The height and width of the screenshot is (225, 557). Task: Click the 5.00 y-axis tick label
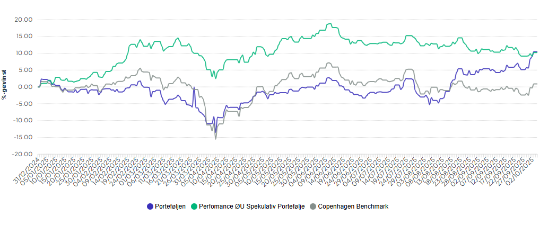pos(26,70)
